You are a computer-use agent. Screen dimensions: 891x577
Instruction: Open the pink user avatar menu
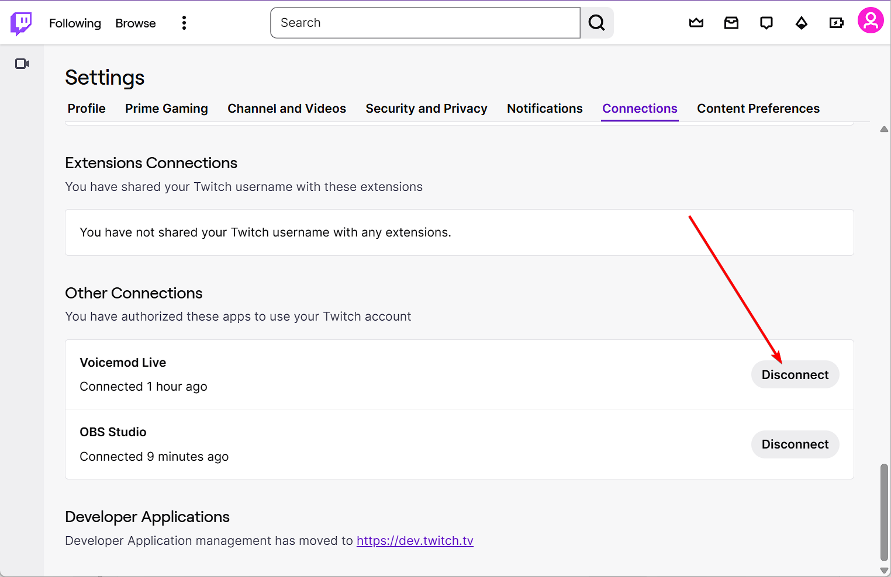point(870,21)
